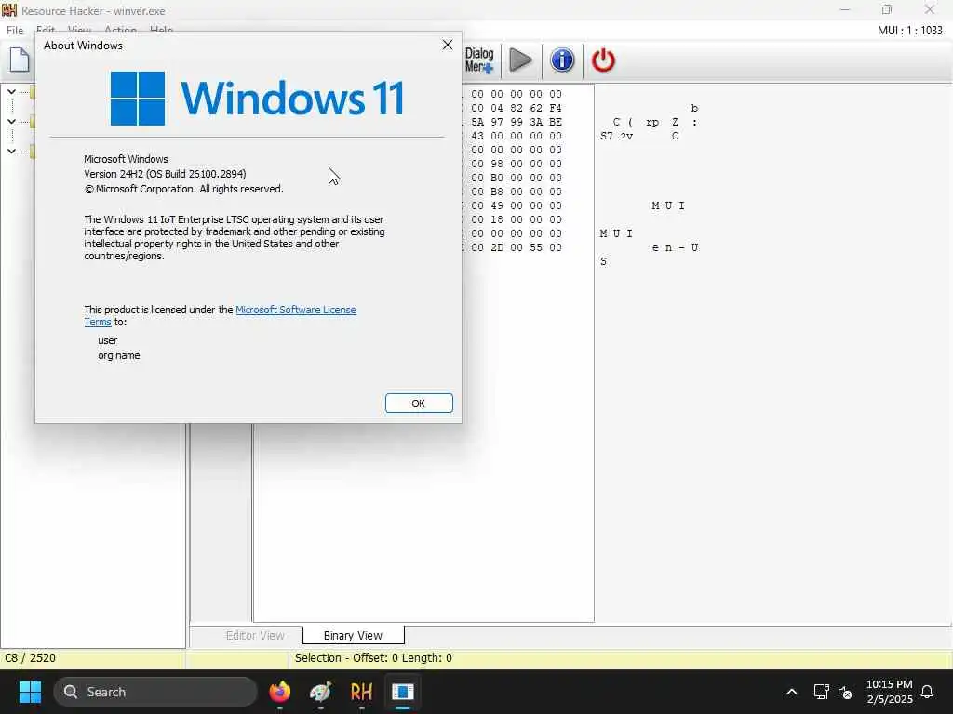Show hidden system tray icons
This screenshot has height=714, width=953.
pos(791,692)
